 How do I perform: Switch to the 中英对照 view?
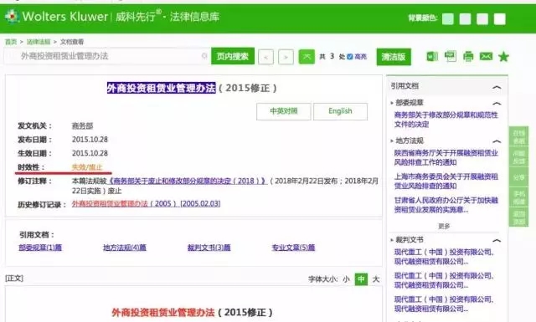284,111
